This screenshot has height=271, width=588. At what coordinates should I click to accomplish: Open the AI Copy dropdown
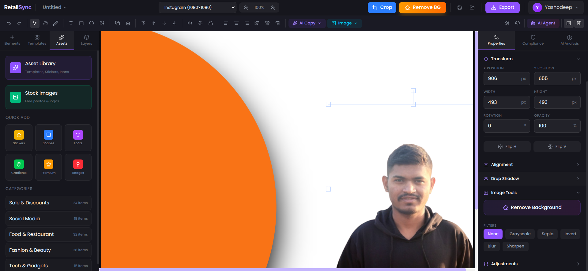(307, 23)
